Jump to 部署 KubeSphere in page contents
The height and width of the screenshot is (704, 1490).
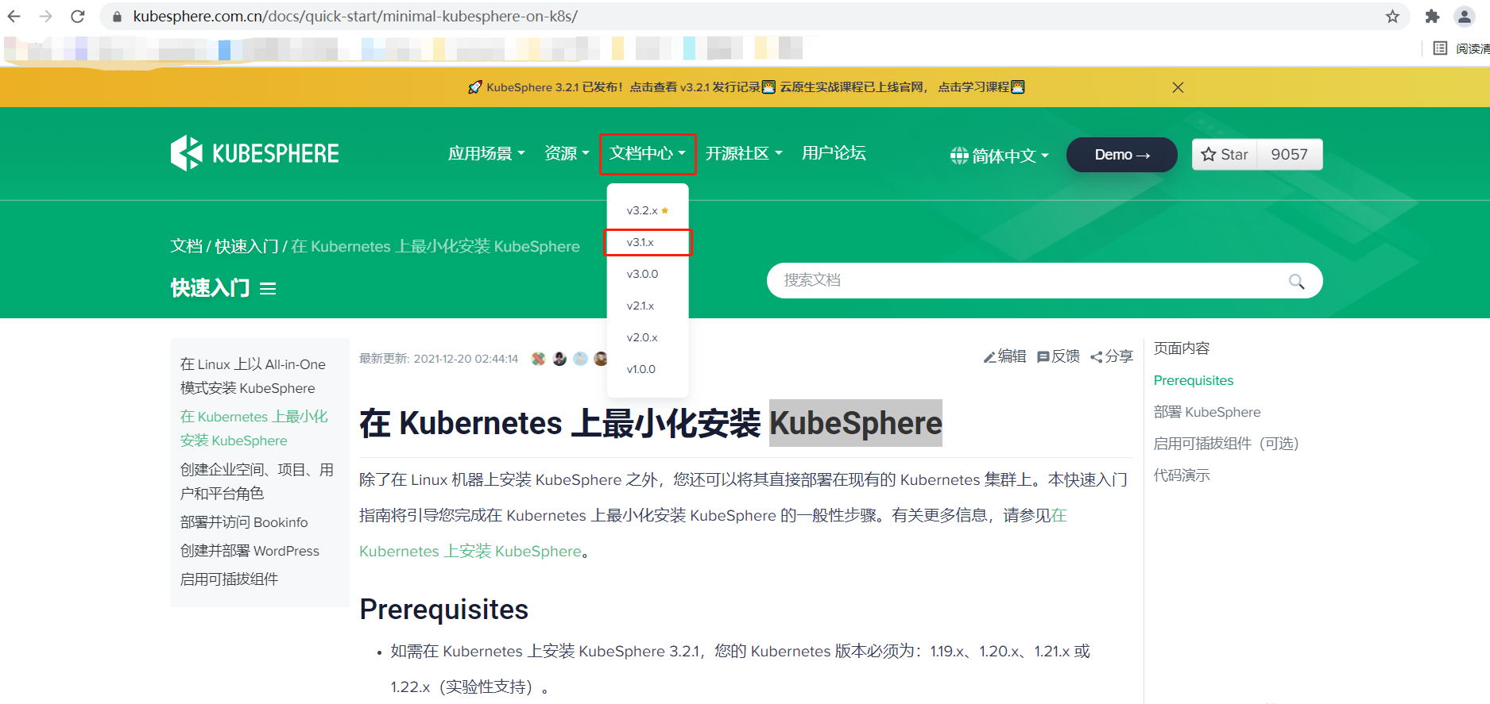click(1207, 412)
